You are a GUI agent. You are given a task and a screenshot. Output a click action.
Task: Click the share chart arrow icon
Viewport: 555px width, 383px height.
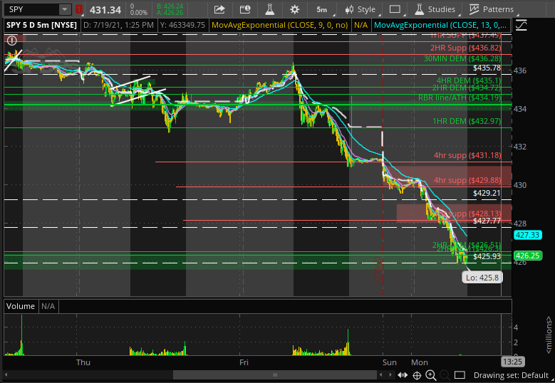point(219,9)
